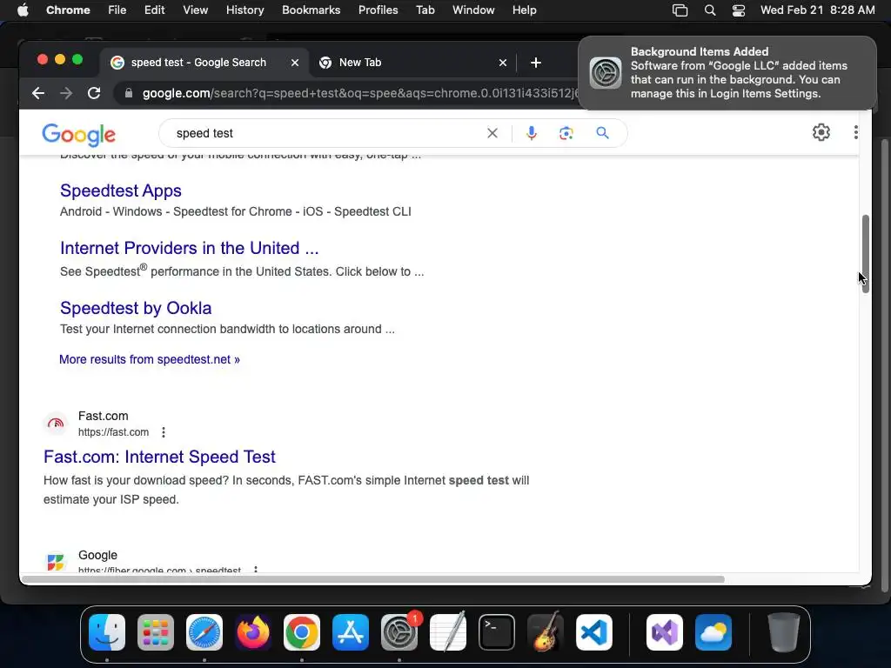Open a new tab with plus button
Screen dimensions: 891x668
coord(536,63)
